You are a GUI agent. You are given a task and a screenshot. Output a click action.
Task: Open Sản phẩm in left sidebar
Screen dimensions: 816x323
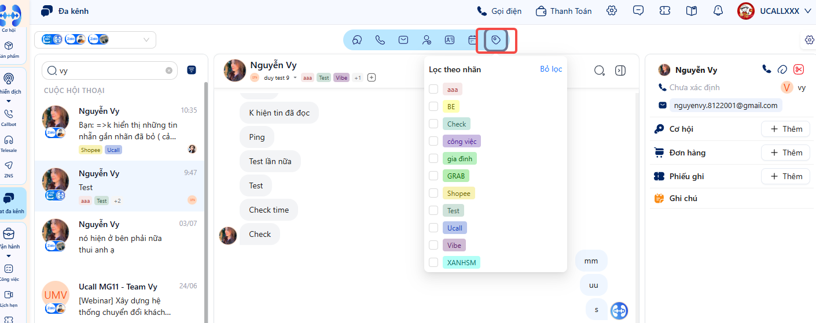pyautogui.click(x=9, y=50)
